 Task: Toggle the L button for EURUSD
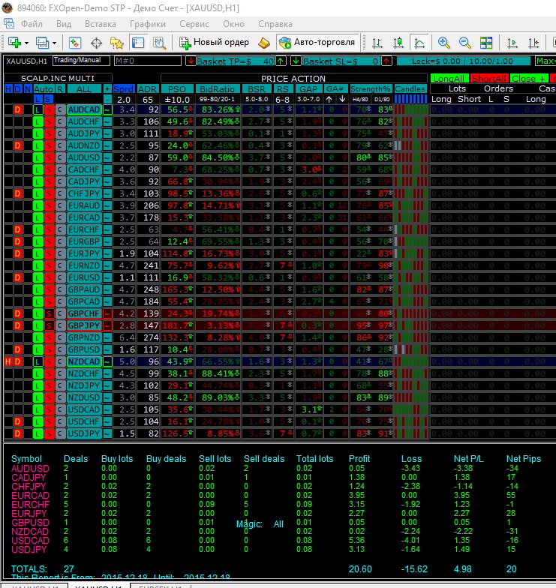pyautogui.click(x=38, y=277)
